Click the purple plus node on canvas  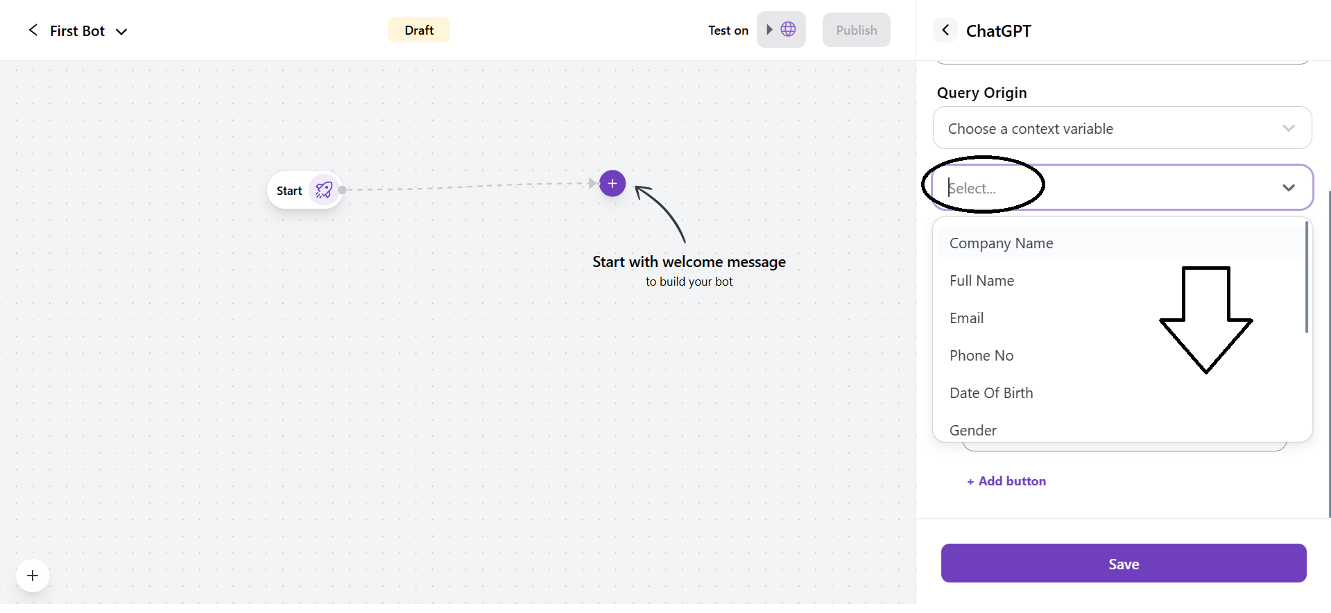[x=612, y=184]
